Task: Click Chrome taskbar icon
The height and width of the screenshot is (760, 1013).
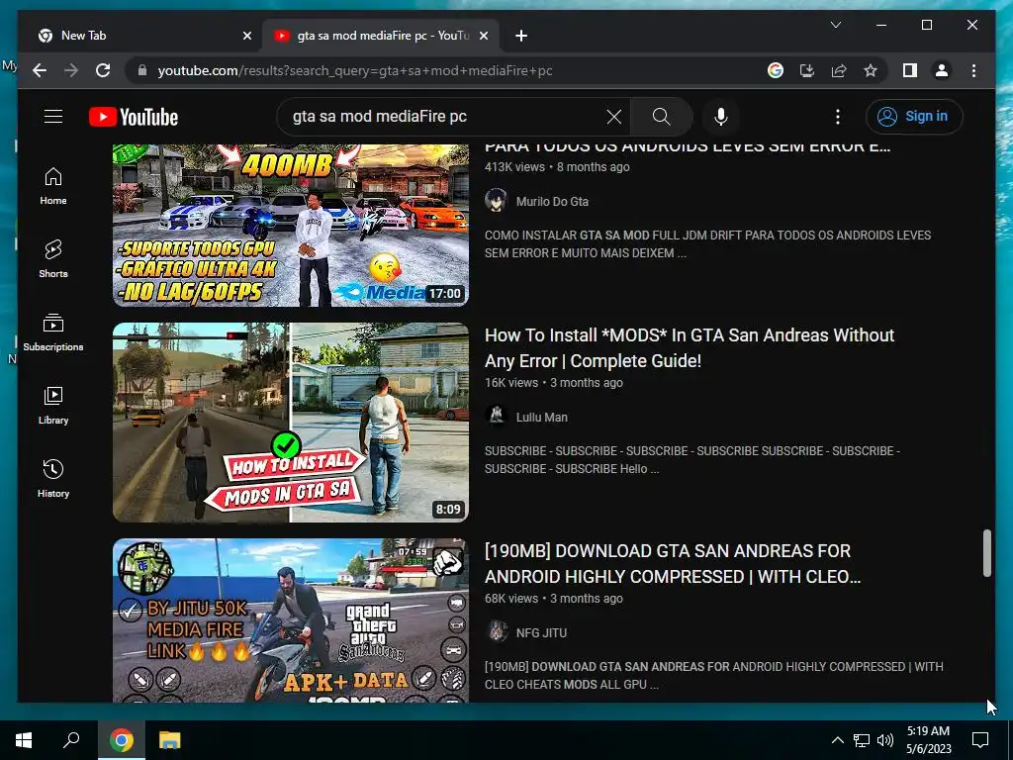Action: click(x=122, y=740)
